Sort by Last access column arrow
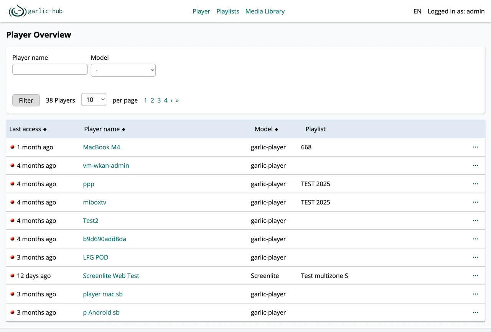Viewport: 491px width, 332px height. pyautogui.click(x=45, y=129)
